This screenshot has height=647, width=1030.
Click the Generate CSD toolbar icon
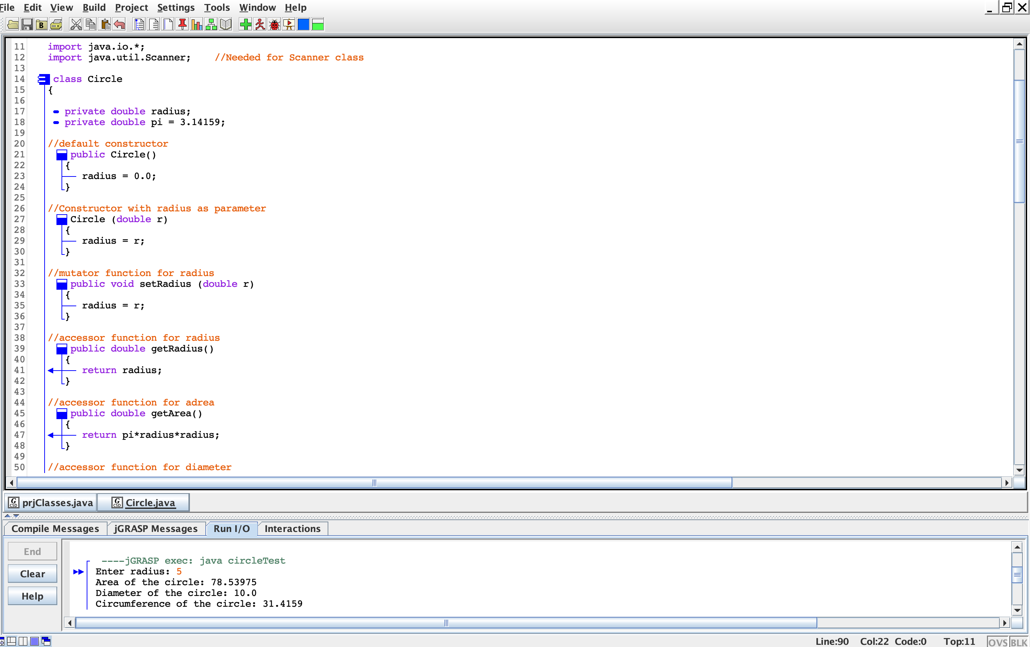(x=139, y=24)
